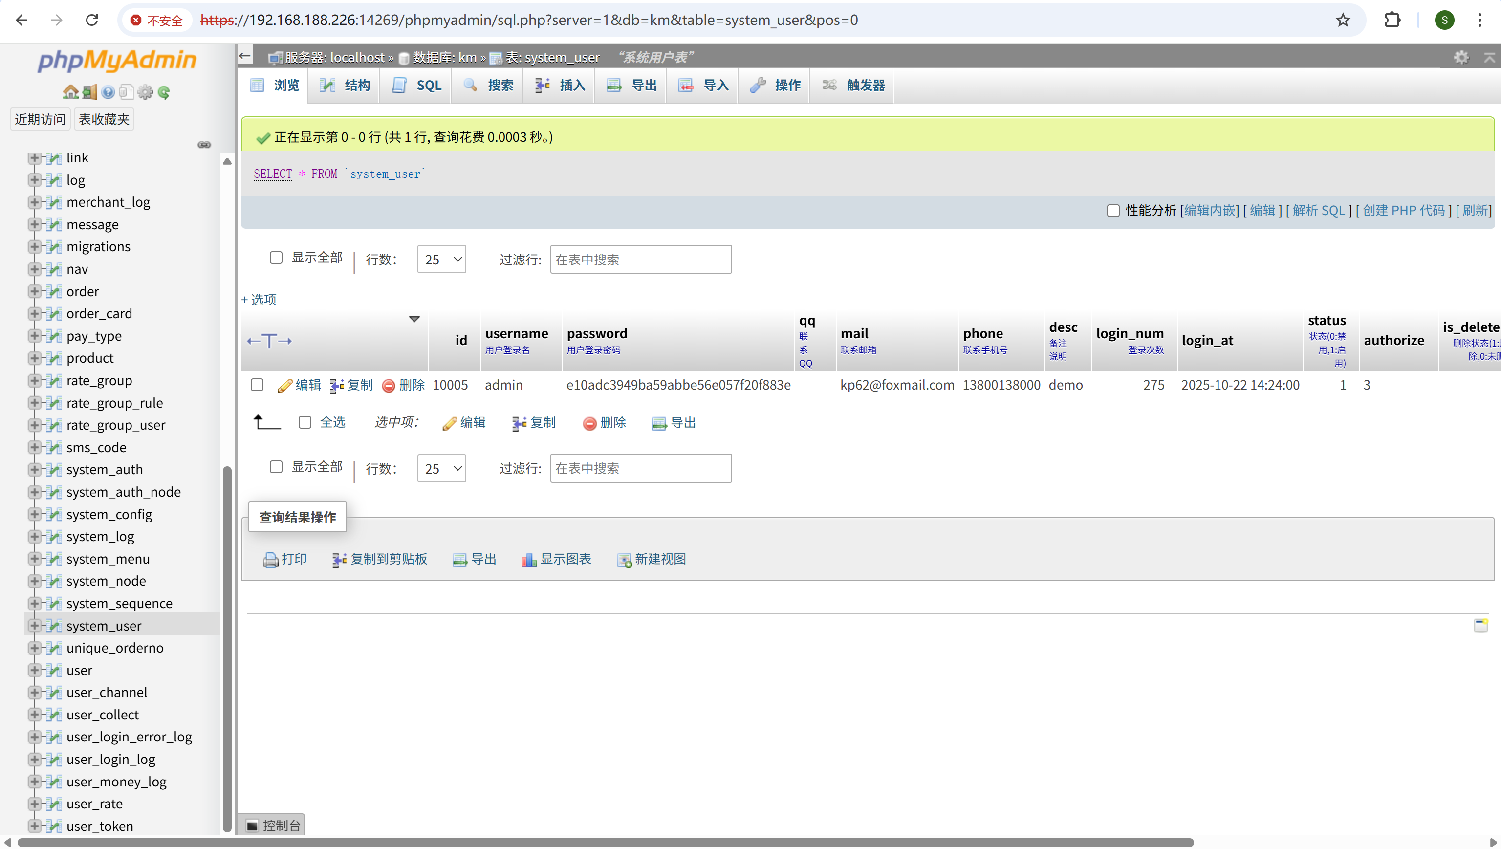
Task: Expand the system_config table tree node
Action: [34, 514]
